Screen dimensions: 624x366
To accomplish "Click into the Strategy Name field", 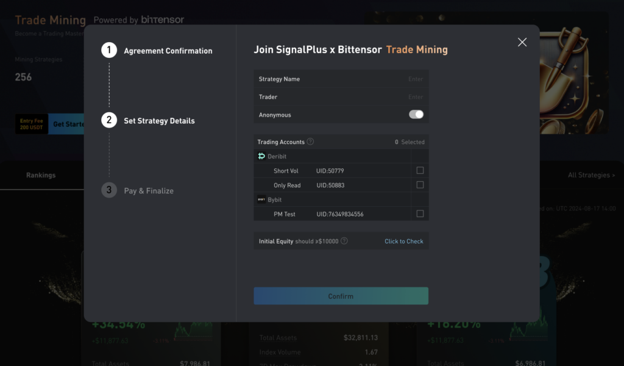I will tap(366, 79).
